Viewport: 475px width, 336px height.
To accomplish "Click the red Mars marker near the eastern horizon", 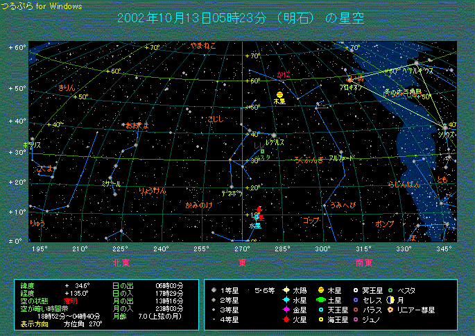I will click(x=259, y=209).
